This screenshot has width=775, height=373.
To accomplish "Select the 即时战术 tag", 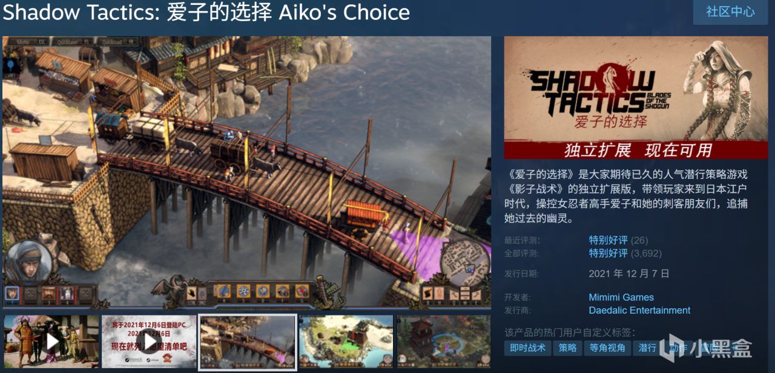I will [x=527, y=348].
